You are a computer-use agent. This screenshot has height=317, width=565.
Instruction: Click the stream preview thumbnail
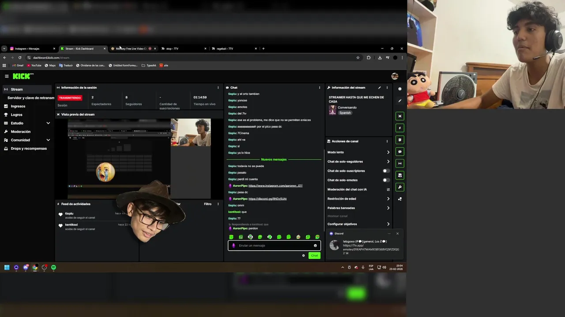(x=139, y=158)
